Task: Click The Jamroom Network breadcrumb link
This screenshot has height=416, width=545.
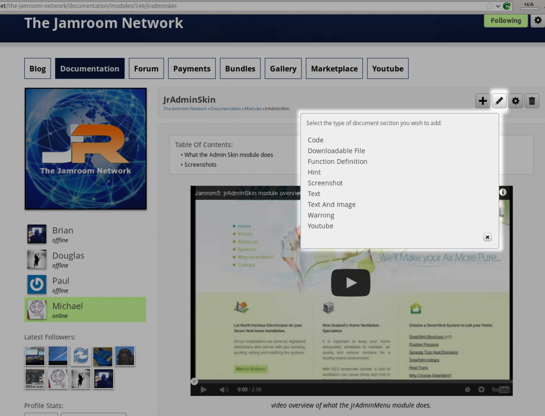Action: pyautogui.click(x=185, y=109)
